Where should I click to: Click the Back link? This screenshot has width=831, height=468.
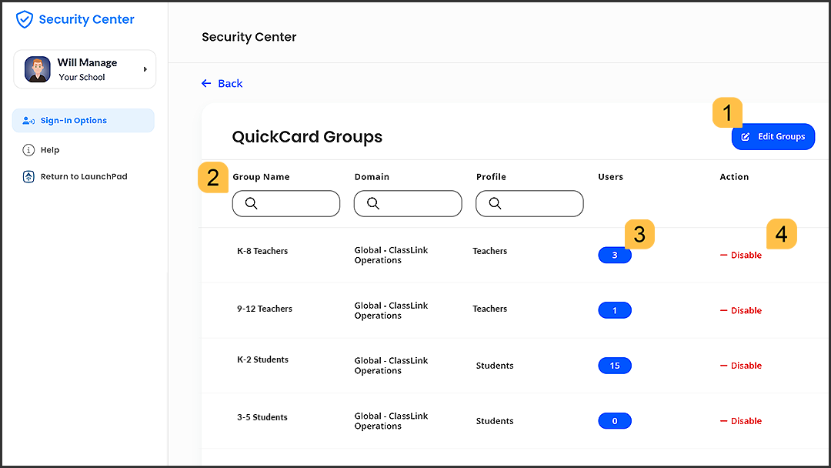(x=228, y=83)
